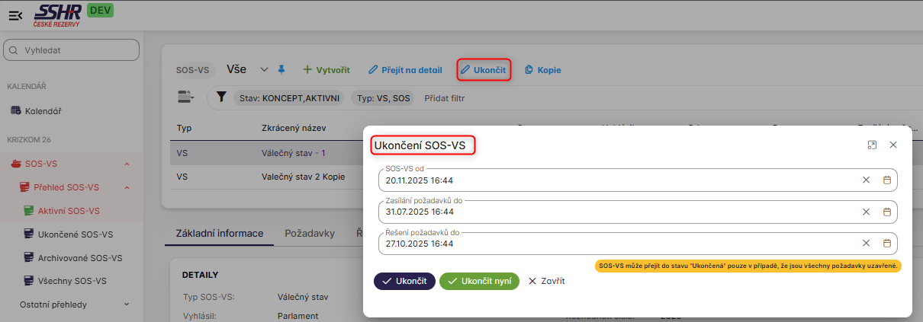923x322 pixels.
Task: Open calendar picker for Řešení požadavků do
Action: coord(887,244)
